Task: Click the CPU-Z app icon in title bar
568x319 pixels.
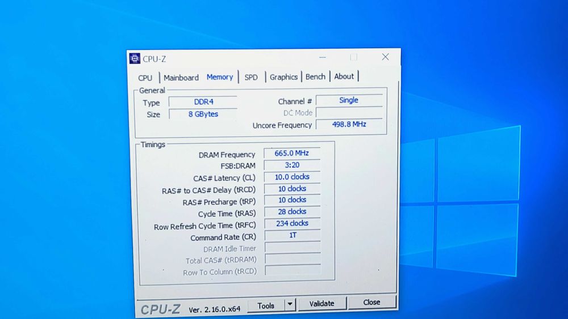Action: coord(135,58)
